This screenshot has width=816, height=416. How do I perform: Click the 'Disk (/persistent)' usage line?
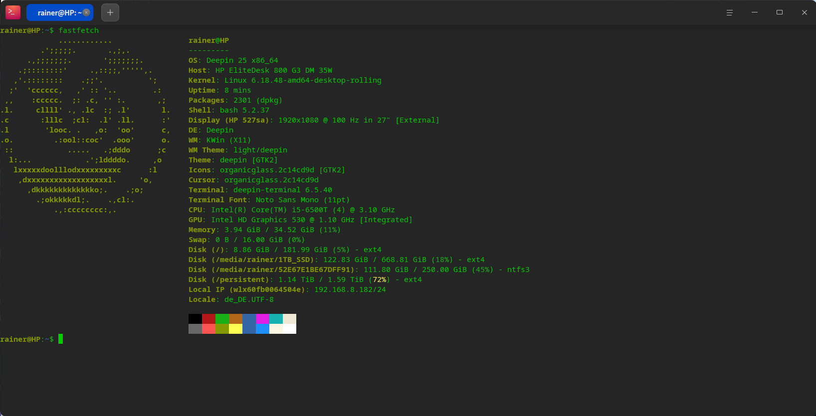pyautogui.click(x=305, y=279)
